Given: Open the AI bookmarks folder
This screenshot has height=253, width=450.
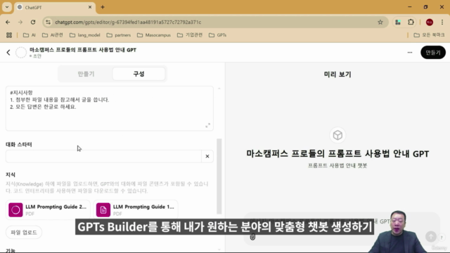Looking at the screenshot, I should 30,35.
